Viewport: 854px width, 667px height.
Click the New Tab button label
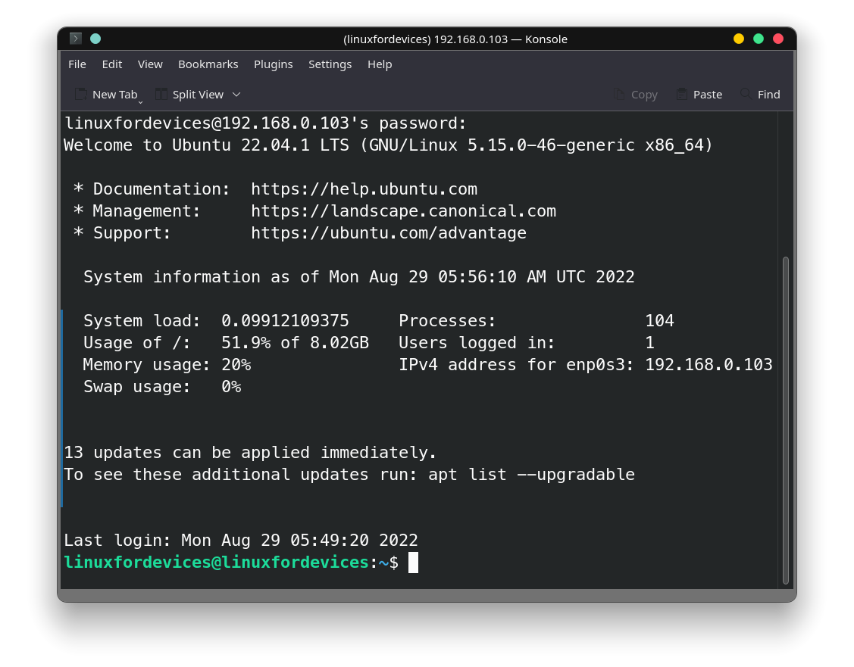114,94
